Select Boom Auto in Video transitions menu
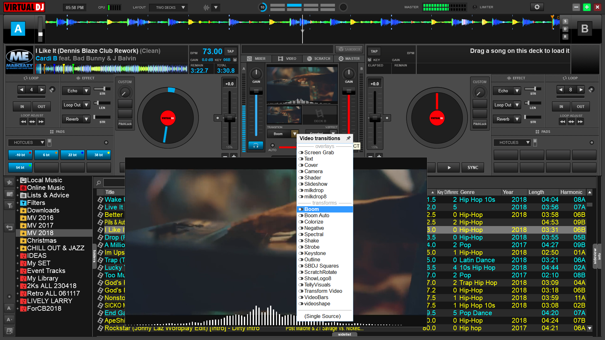The height and width of the screenshot is (340, 605). (x=325, y=215)
